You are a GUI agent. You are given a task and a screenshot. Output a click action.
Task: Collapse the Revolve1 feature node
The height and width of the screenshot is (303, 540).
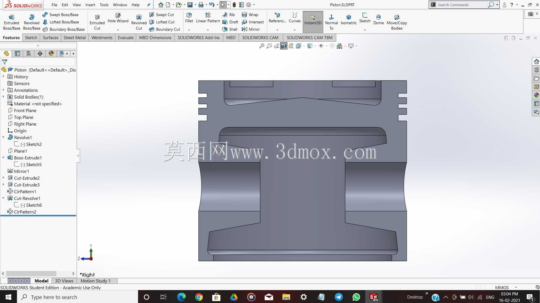pos(3,137)
